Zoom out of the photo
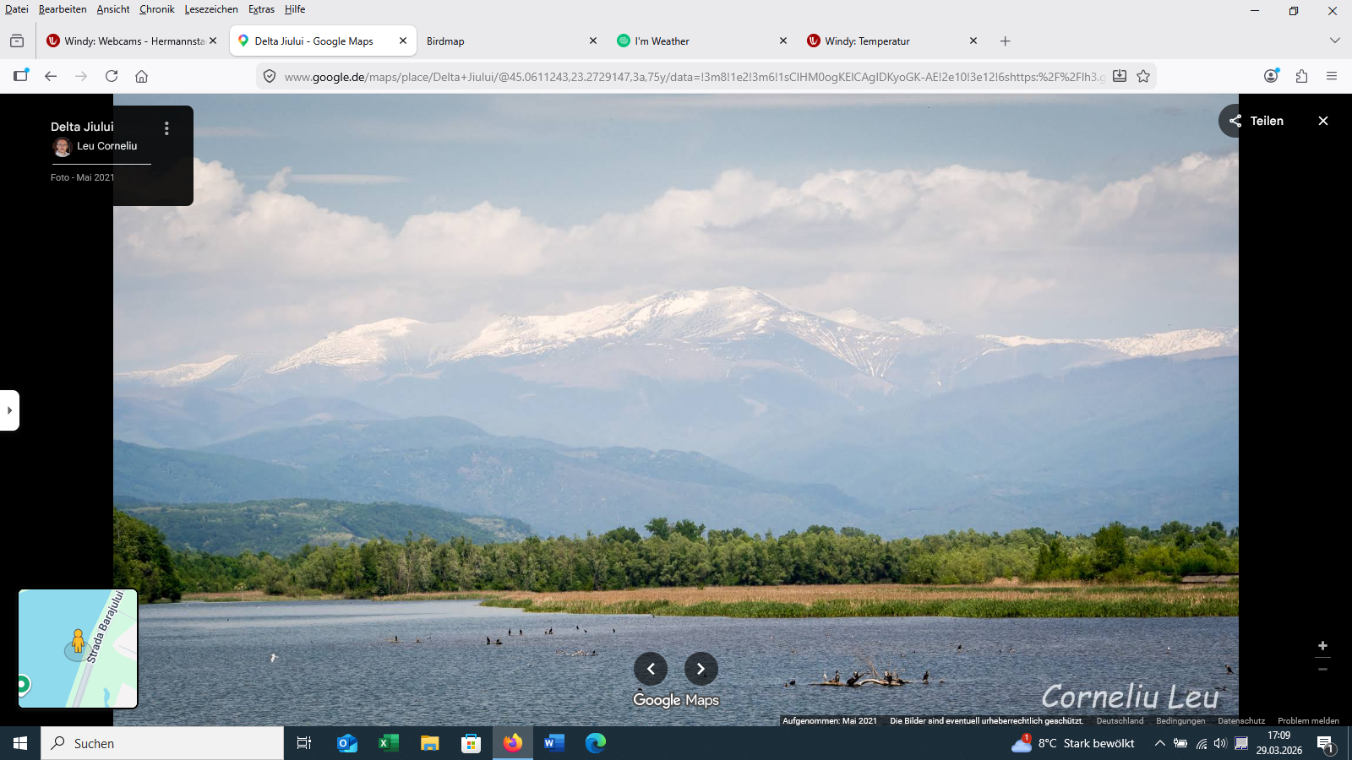The height and width of the screenshot is (760, 1352). [1322, 669]
